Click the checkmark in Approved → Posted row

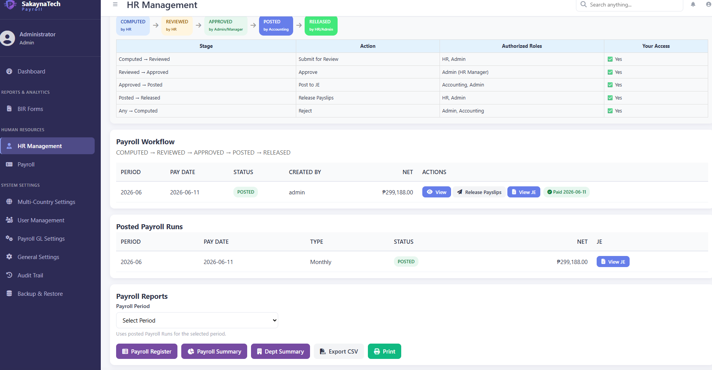tap(610, 85)
